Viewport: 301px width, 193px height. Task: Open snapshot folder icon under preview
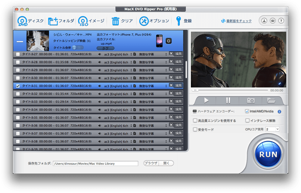click(x=271, y=100)
